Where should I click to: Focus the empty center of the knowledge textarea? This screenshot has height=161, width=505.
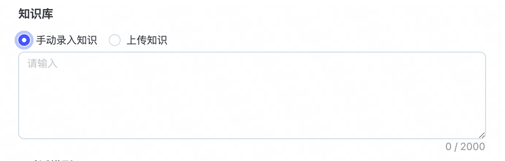252,95
